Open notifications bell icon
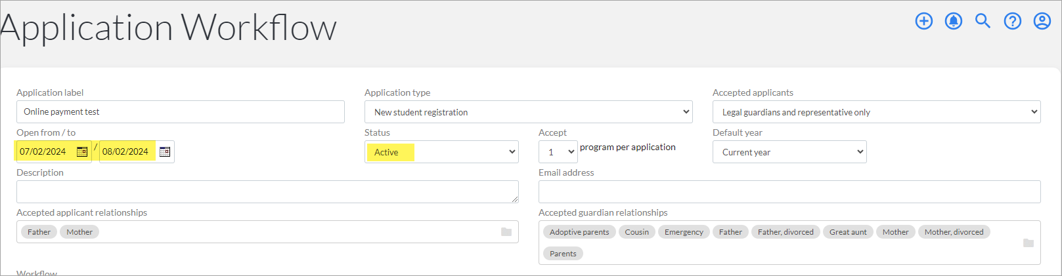 point(954,21)
